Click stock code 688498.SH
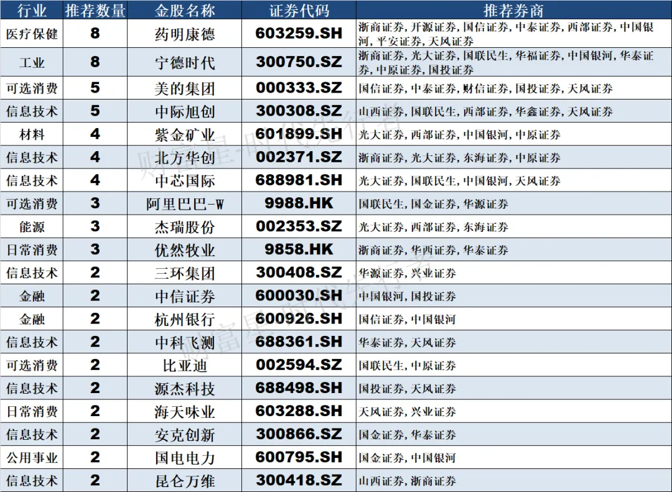 pyautogui.click(x=299, y=389)
